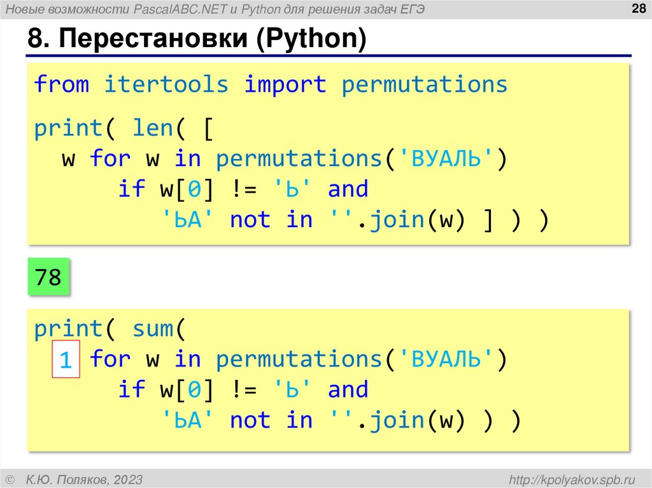Select the word permutations in the import line
Screen dimensions: 652x488
point(425,83)
